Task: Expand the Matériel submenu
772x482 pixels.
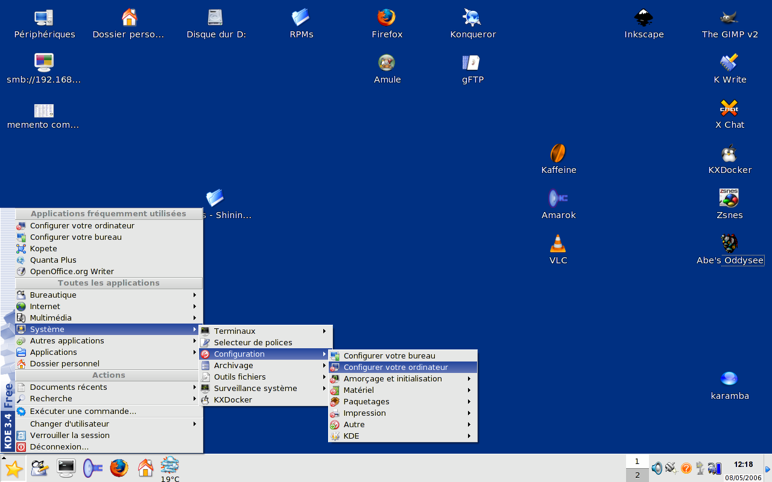Action: (x=403, y=390)
